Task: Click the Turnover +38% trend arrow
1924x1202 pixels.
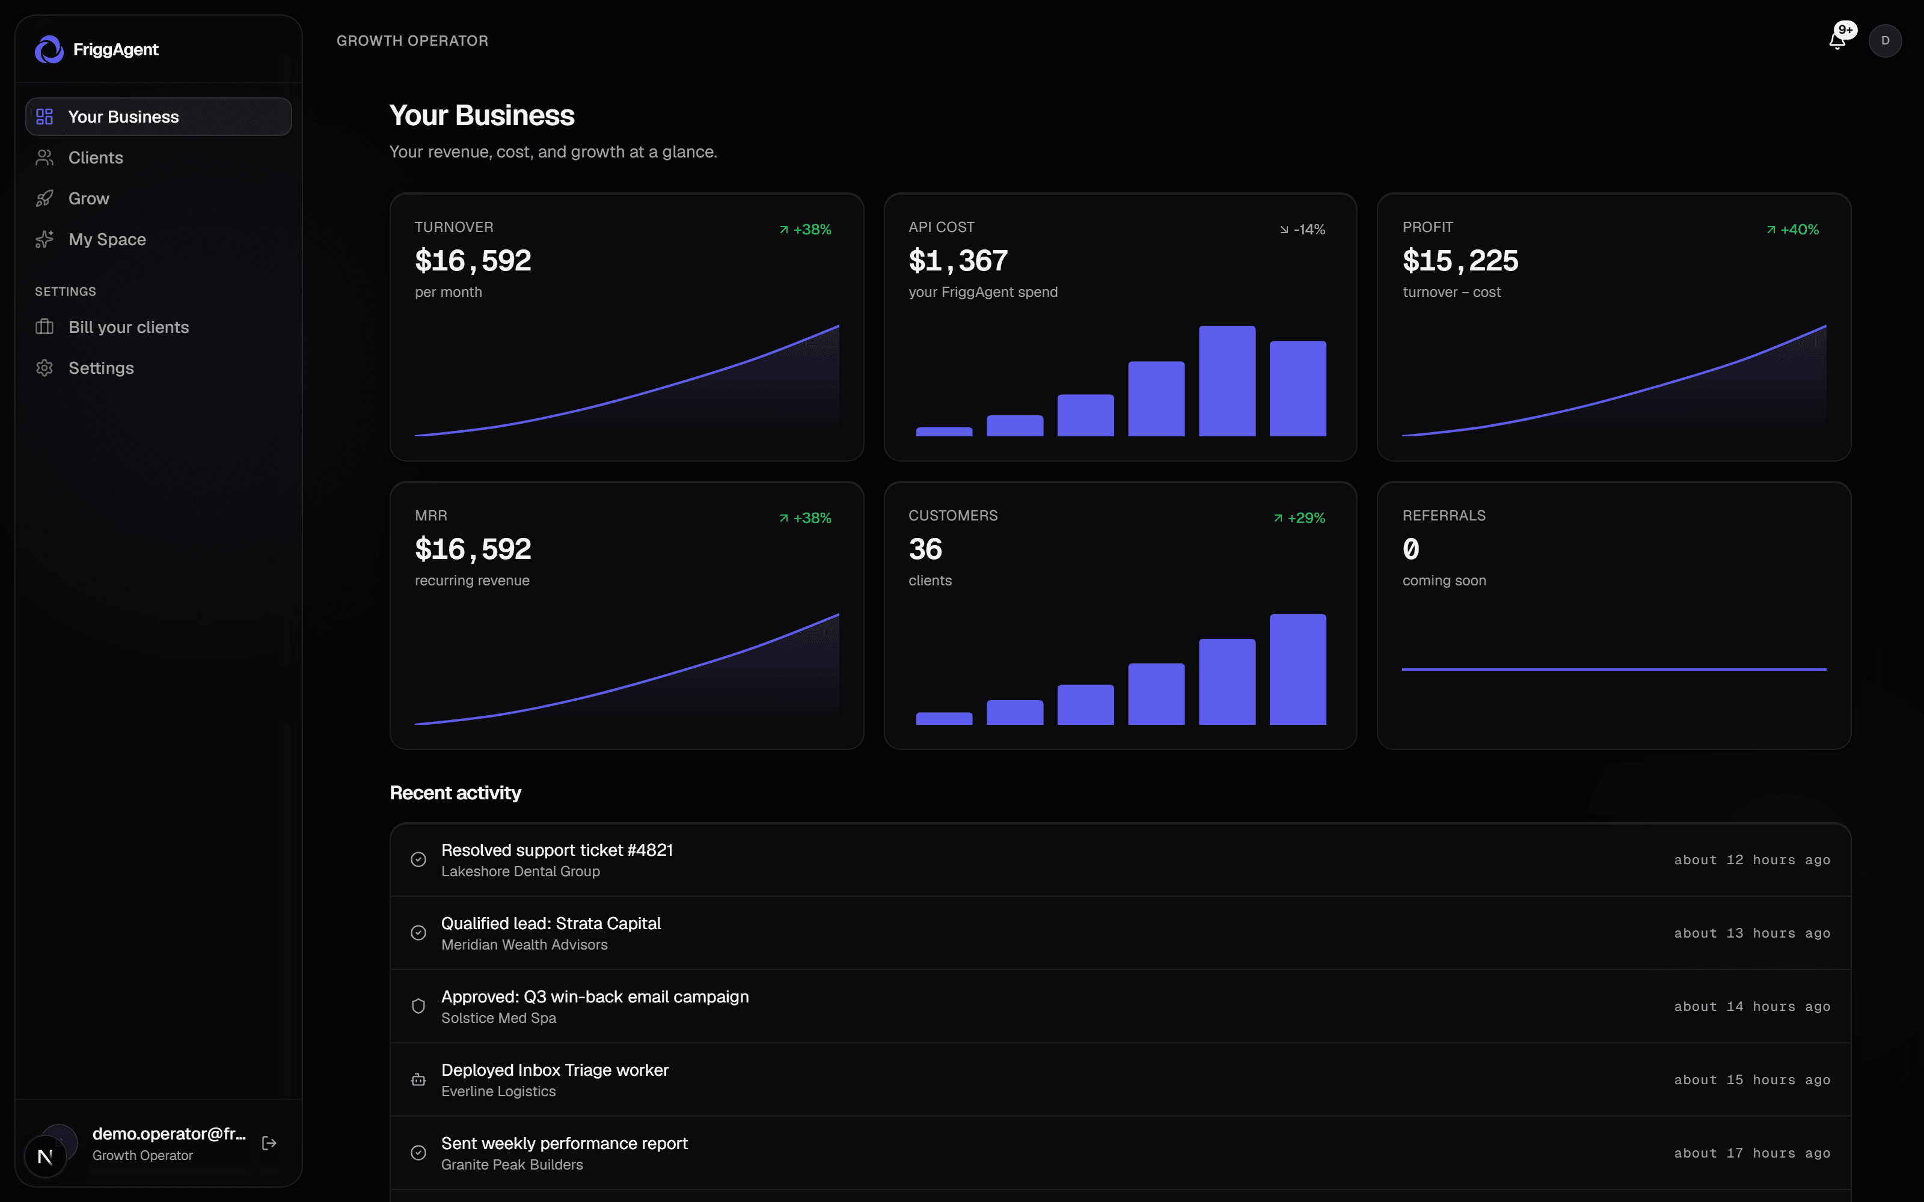Action: pyautogui.click(x=784, y=230)
